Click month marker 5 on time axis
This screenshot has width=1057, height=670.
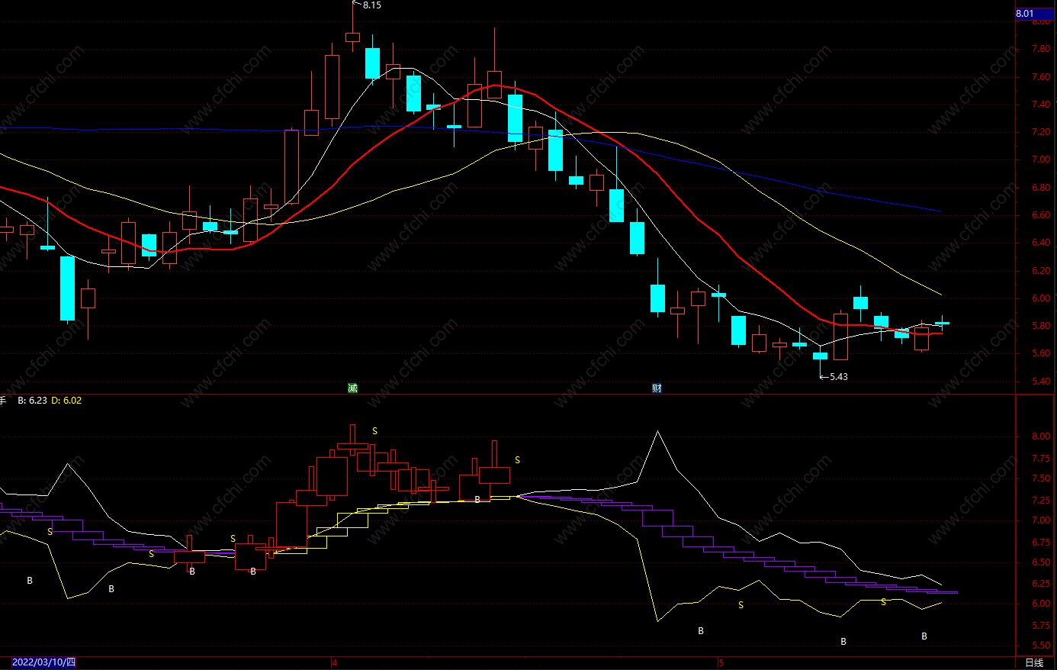(x=721, y=662)
